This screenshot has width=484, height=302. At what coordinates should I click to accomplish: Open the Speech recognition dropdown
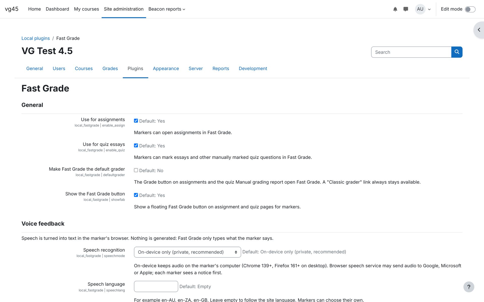click(187, 252)
